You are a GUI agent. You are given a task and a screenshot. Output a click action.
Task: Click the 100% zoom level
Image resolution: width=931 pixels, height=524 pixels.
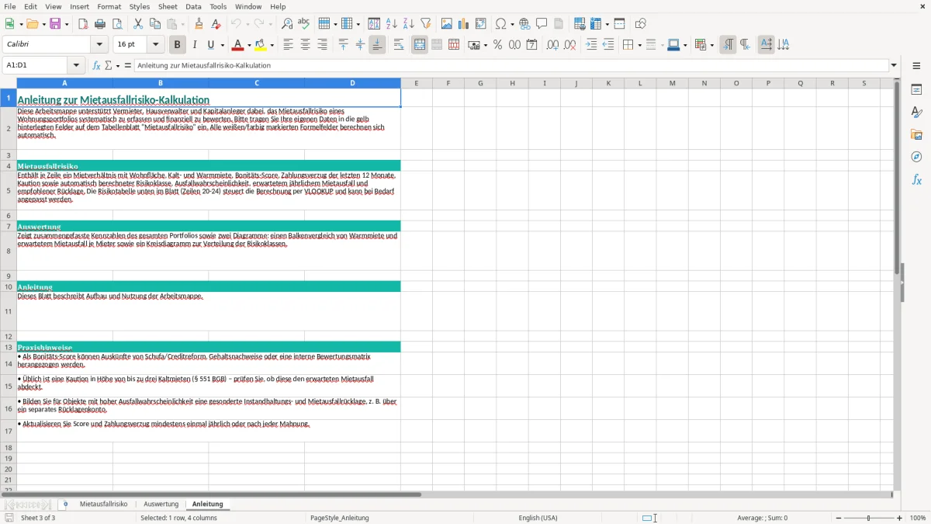[x=918, y=518]
